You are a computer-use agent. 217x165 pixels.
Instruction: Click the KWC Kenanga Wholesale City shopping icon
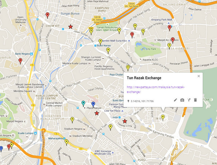(x=113, y=153)
